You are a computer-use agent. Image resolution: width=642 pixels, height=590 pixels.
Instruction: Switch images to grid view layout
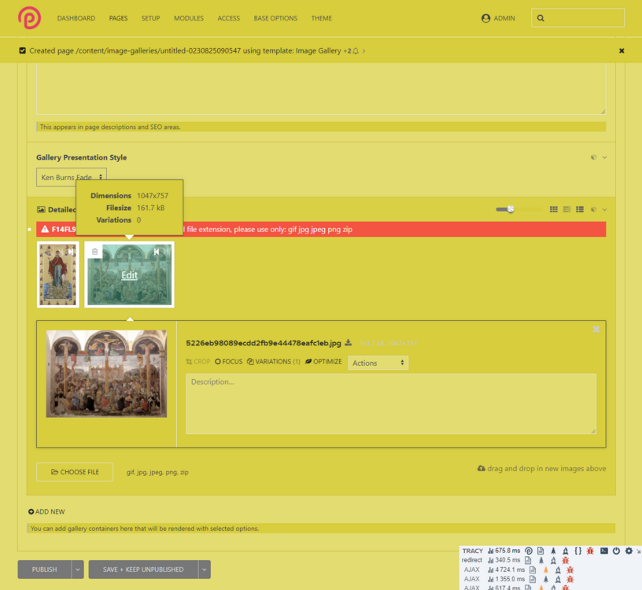(553, 209)
